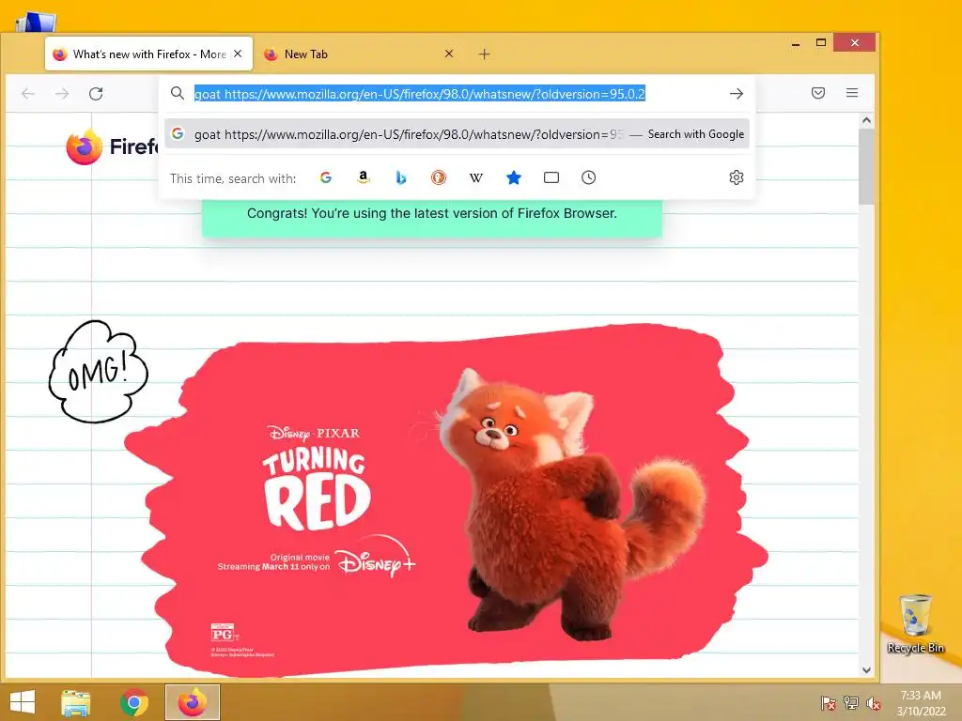
Task: Search this time with Wikipedia
Action: 476,177
